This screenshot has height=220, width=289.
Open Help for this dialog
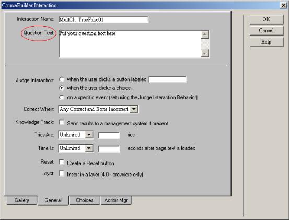point(267,42)
